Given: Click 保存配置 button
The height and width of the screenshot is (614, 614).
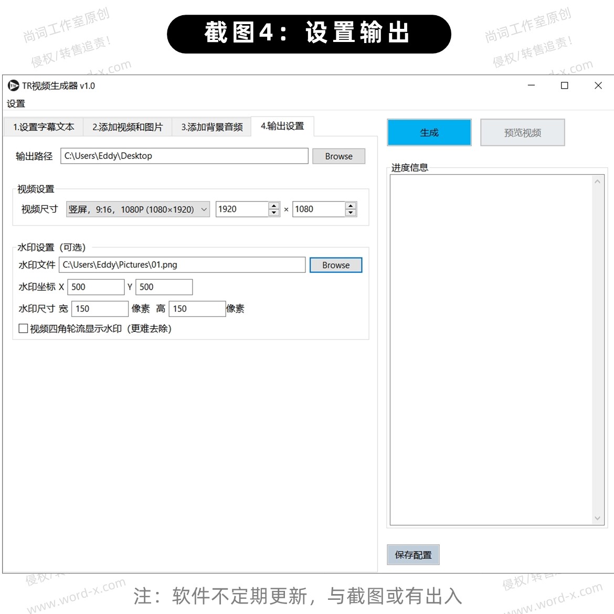Looking at the screenshot, I should (413, 555).
